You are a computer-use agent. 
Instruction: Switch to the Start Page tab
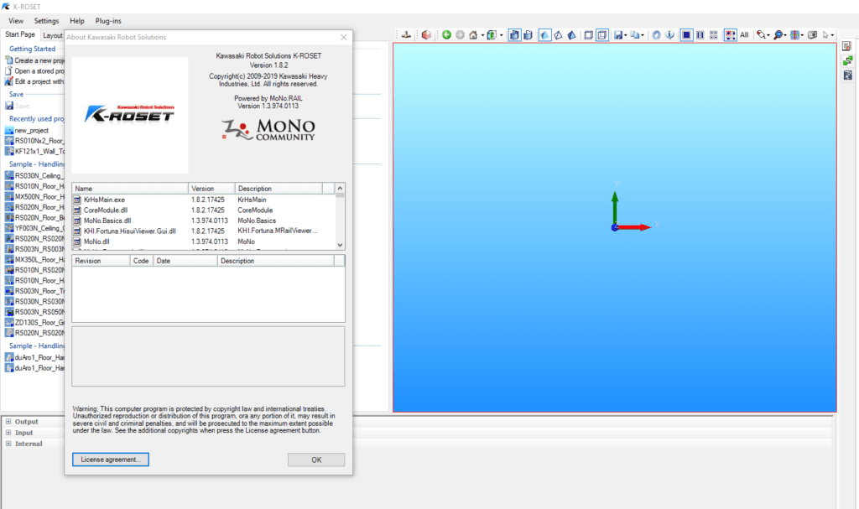tap(20, 34)
